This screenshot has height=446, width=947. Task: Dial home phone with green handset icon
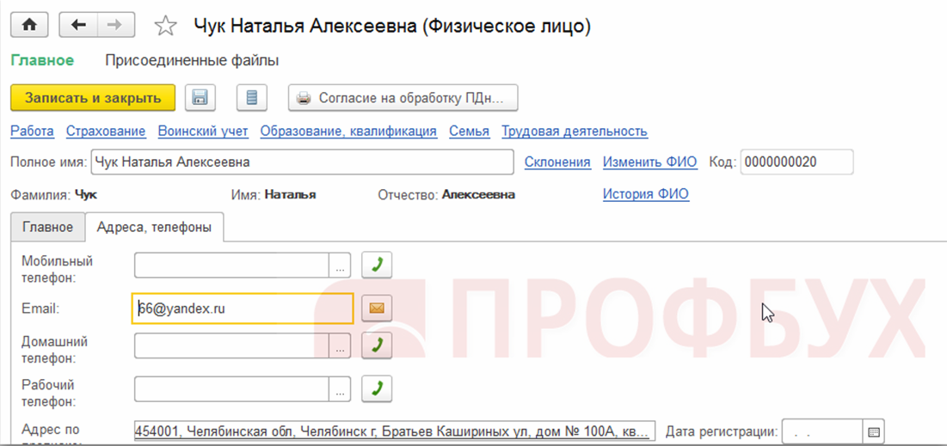click(x=376, y=346)
